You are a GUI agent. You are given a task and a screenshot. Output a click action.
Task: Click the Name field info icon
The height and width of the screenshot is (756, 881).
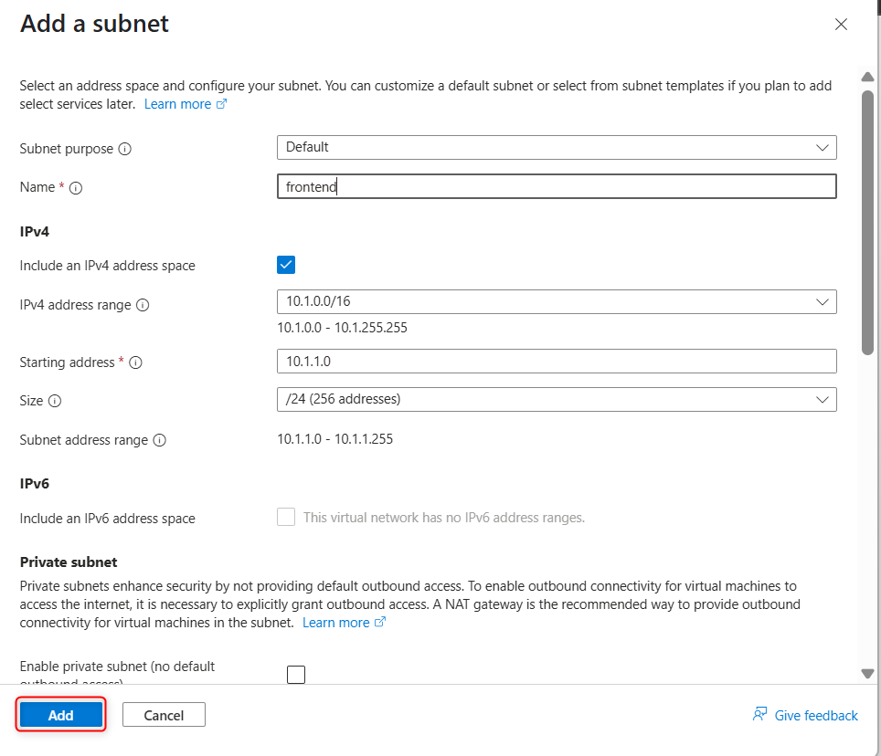pyautogui.click(x=76, y=188)
